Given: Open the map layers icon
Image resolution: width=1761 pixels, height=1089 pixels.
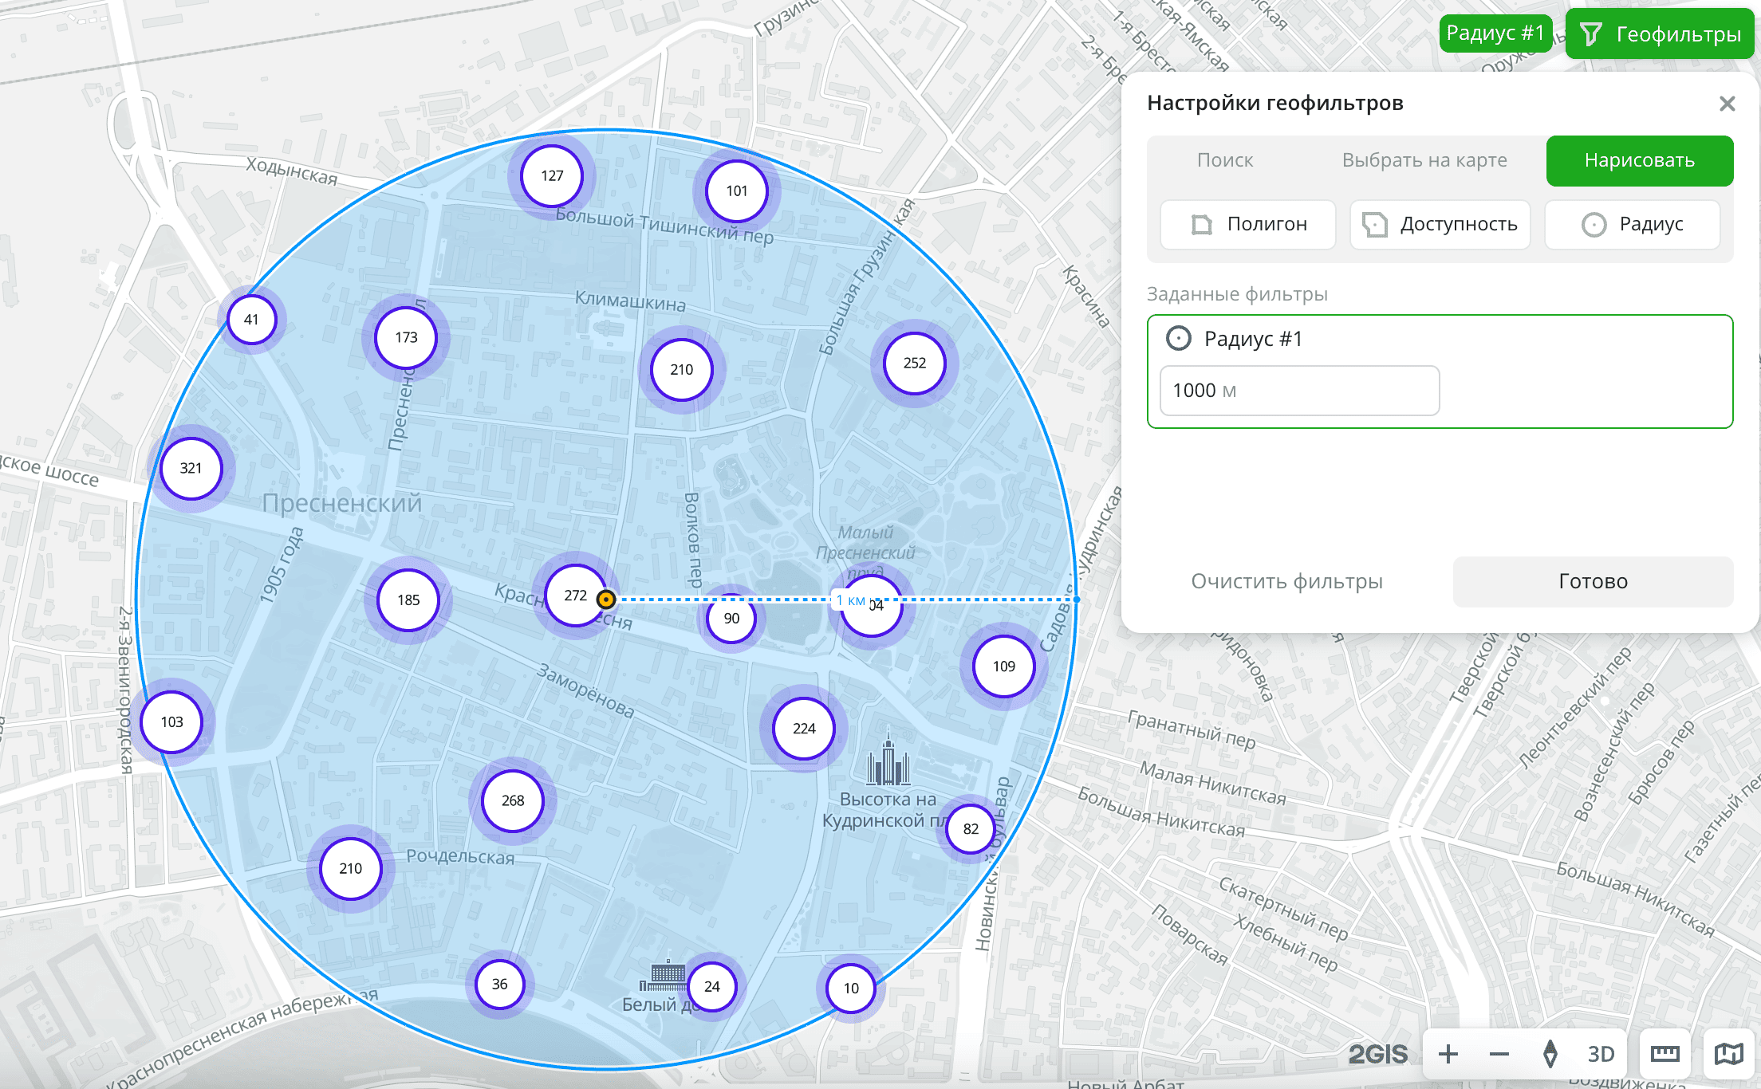Looking at the screenshot, I should [x=1728, y=1054].
